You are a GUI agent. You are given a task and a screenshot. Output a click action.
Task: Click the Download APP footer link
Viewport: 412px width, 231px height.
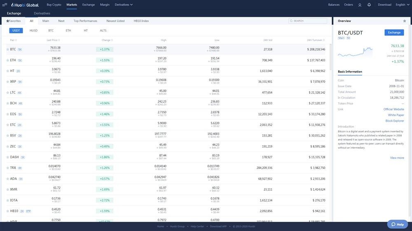[x=218, y=226]
